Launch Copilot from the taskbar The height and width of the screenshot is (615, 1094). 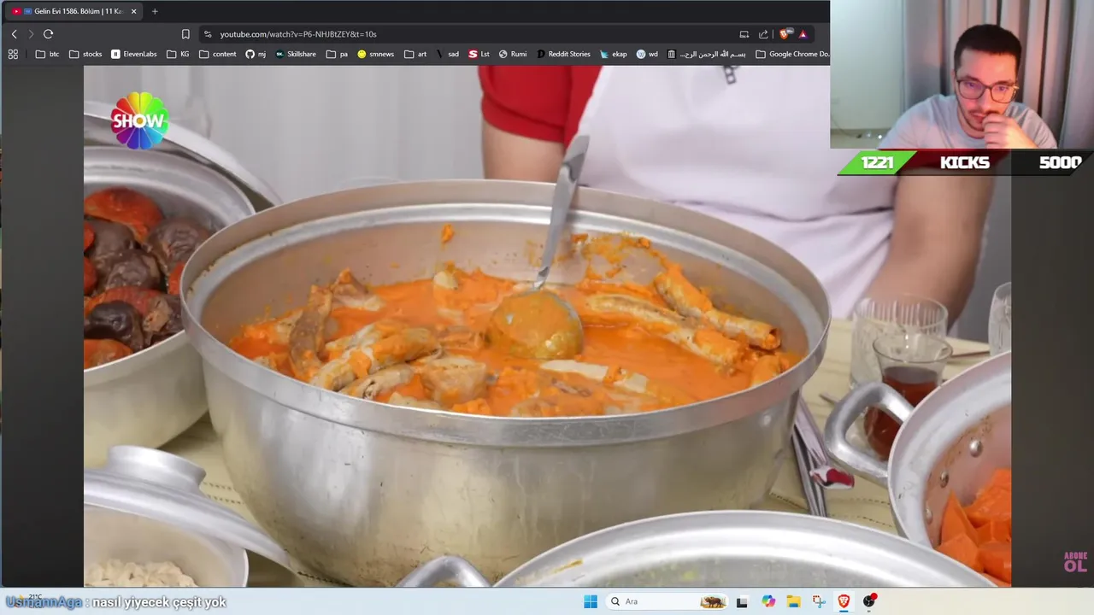coord(768,601)
